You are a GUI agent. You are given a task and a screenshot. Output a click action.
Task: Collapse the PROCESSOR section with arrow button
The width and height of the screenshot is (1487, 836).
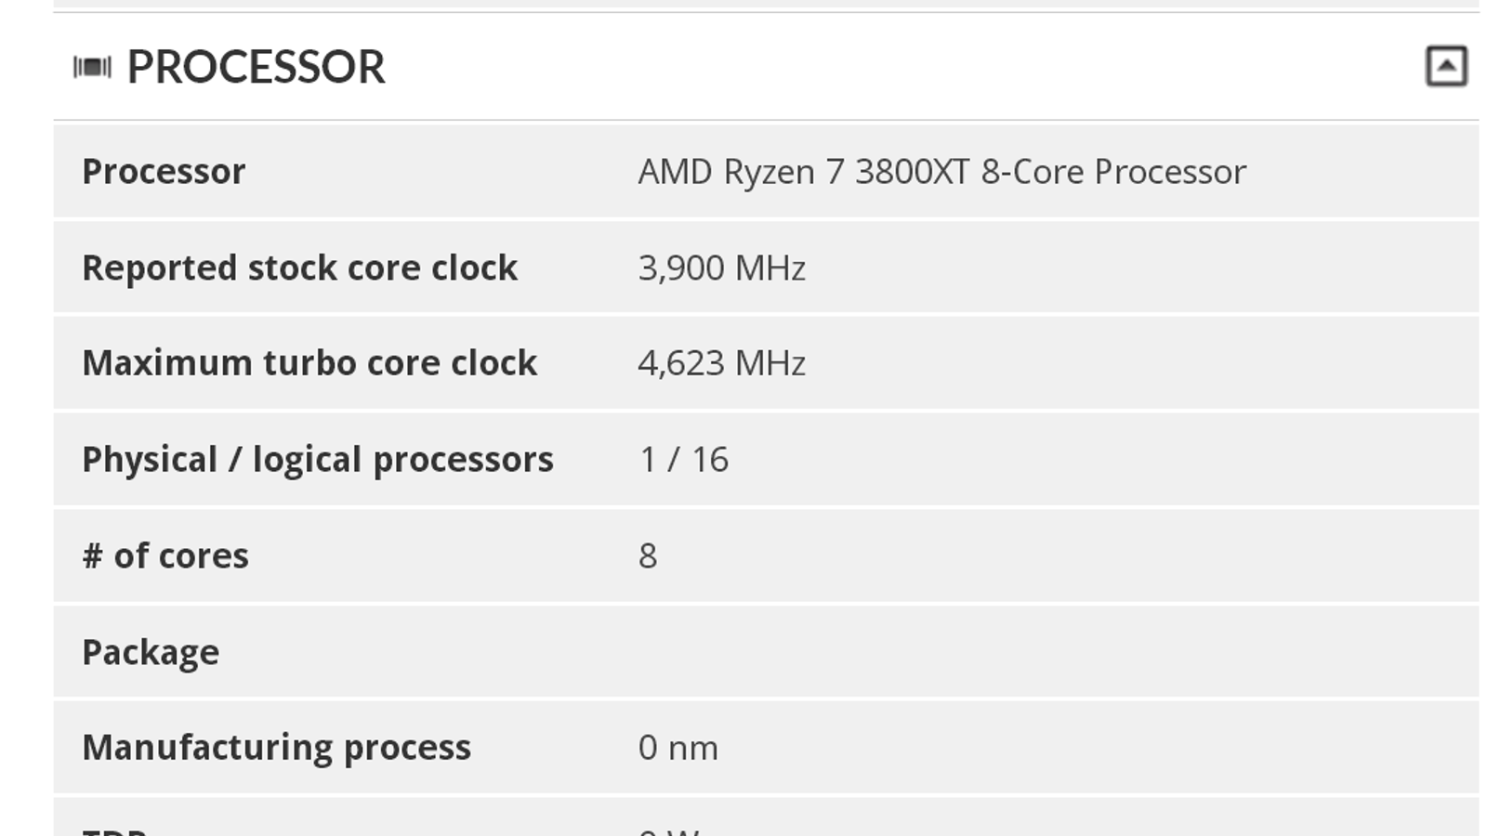(x=1446, y=66)
